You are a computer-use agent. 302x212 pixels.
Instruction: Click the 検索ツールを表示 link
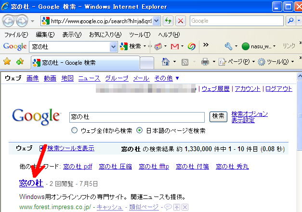click(x=71, y=148)
